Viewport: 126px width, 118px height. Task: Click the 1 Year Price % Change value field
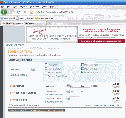[75, 91]
